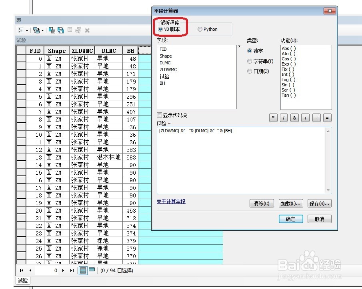Advance to the next record
The width and height of the screenshot is (362, 289).
pyautogui.click(x=63, y=270)
